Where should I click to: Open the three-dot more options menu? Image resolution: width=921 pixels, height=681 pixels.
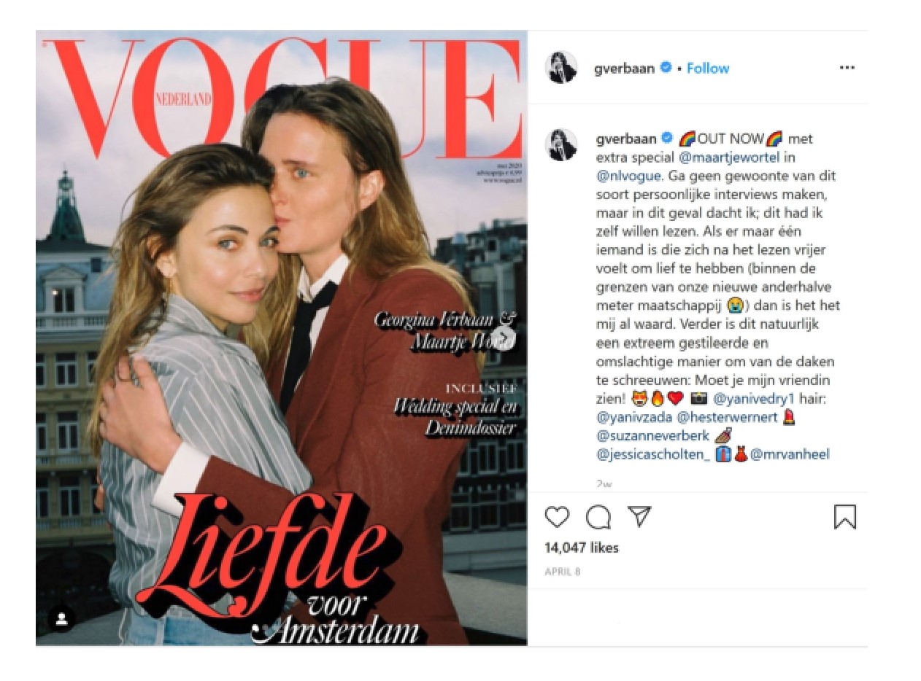(847, 68)
